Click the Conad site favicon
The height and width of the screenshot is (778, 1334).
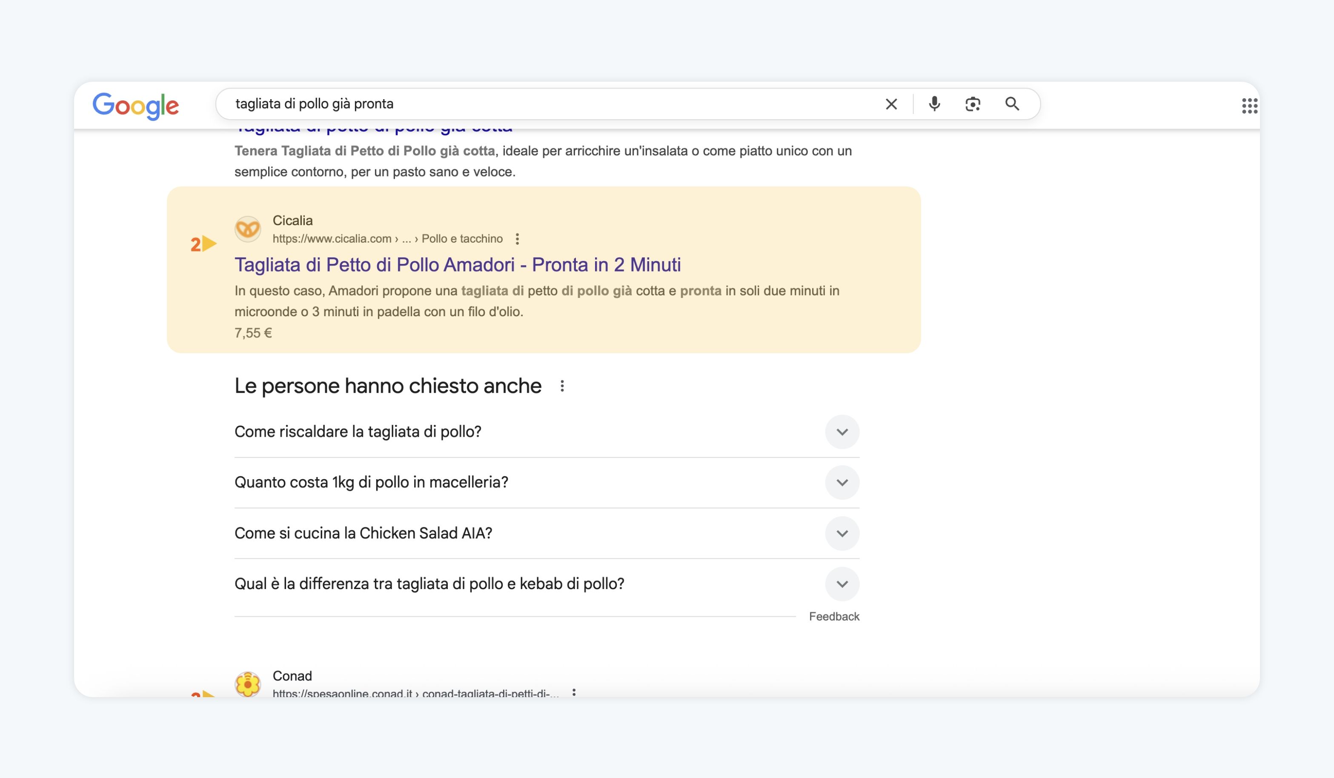pos(248,684)
